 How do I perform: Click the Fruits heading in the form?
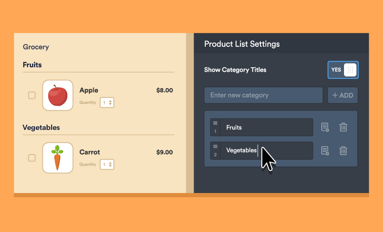coord(32,65)
